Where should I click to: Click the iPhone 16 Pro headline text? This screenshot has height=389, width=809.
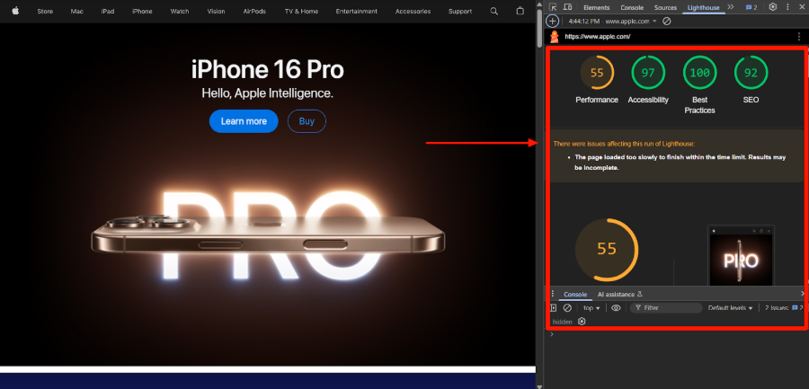tap(267, 70)
